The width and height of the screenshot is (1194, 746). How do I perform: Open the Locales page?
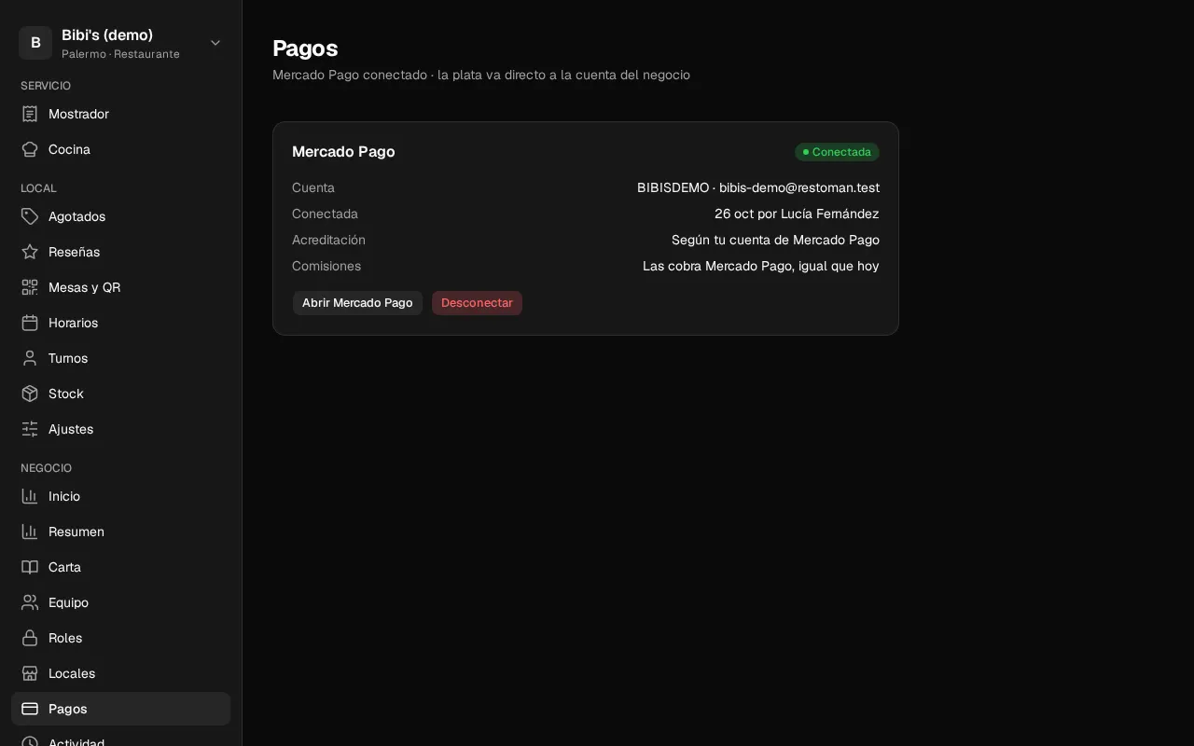point(121,673)
